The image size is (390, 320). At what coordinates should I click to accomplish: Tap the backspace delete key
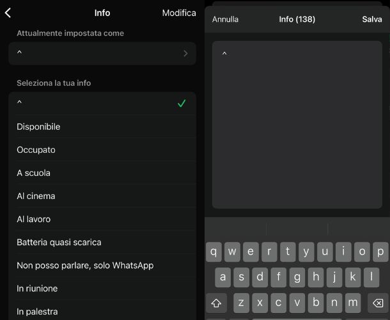point(378,303)
